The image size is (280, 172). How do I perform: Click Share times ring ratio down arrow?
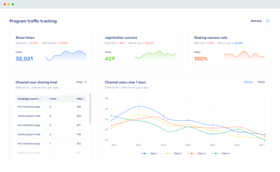(x=29, y=43)
